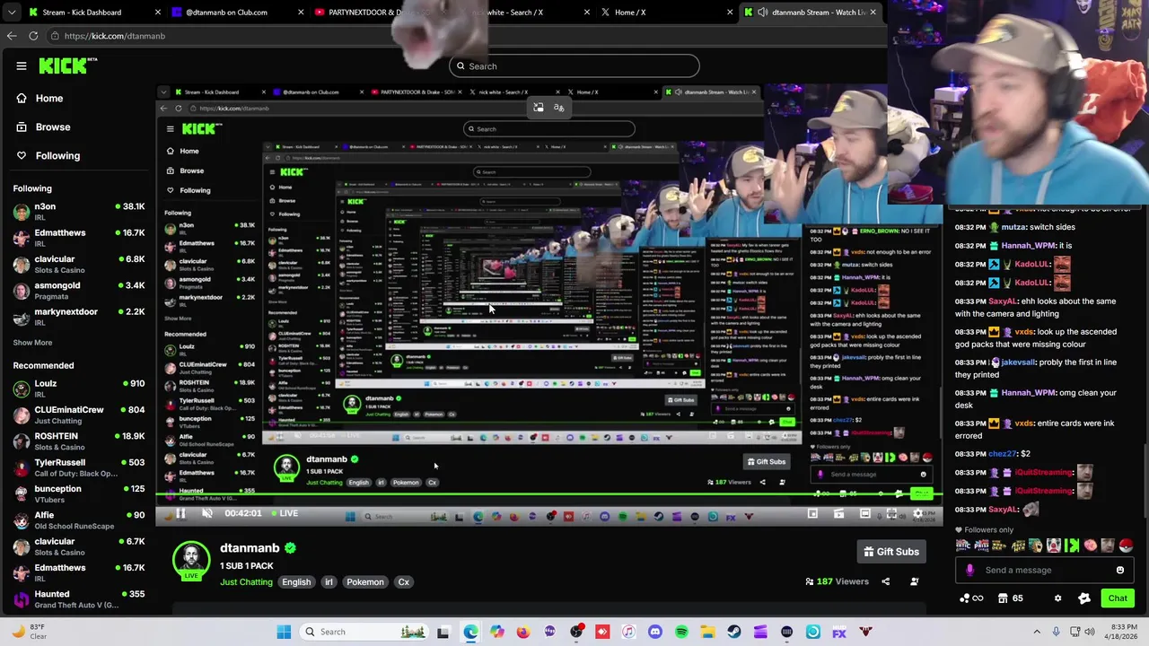Viewport: 1149px width, 646px height.
Task: Switch to PARTYNEXTDOOR & Drake YouTube tab
Action: click(x=382, y=13)
